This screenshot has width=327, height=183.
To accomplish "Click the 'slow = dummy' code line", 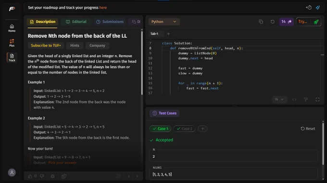I will [190, 73].
